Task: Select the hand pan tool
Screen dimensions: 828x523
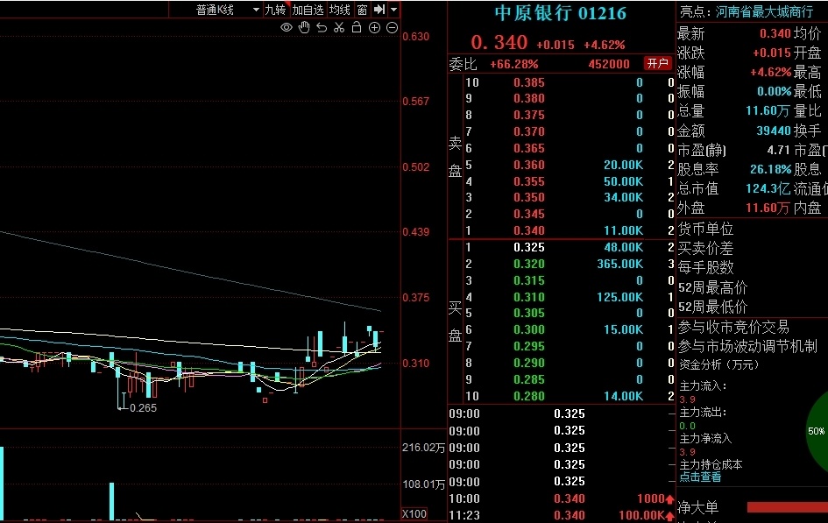Action: click(304, 27)
